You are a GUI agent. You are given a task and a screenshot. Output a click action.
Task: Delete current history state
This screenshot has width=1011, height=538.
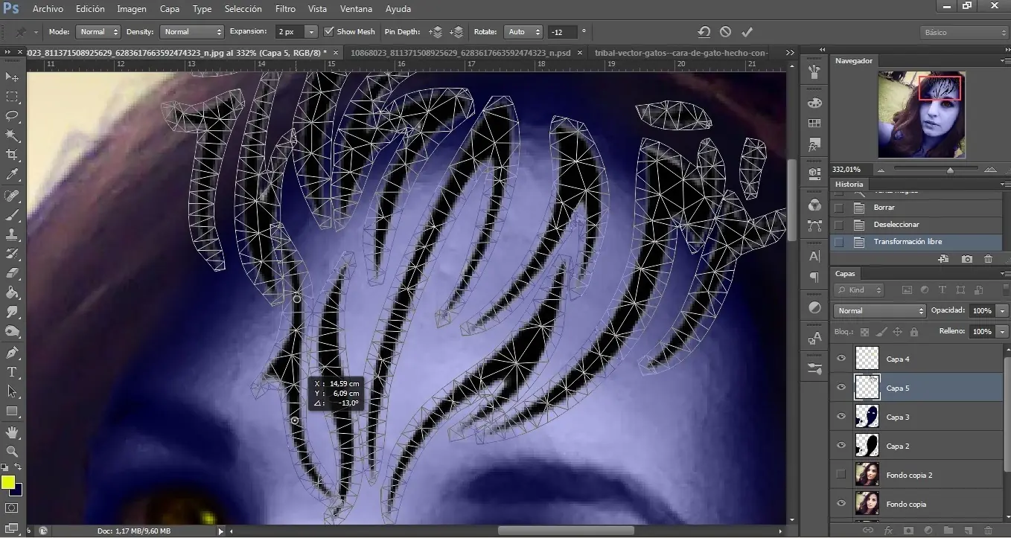pyautogui.click(x=989, y=259)
